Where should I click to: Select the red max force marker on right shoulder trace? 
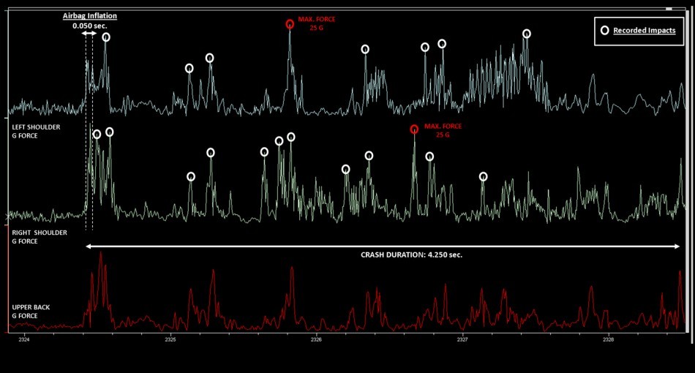414,129
